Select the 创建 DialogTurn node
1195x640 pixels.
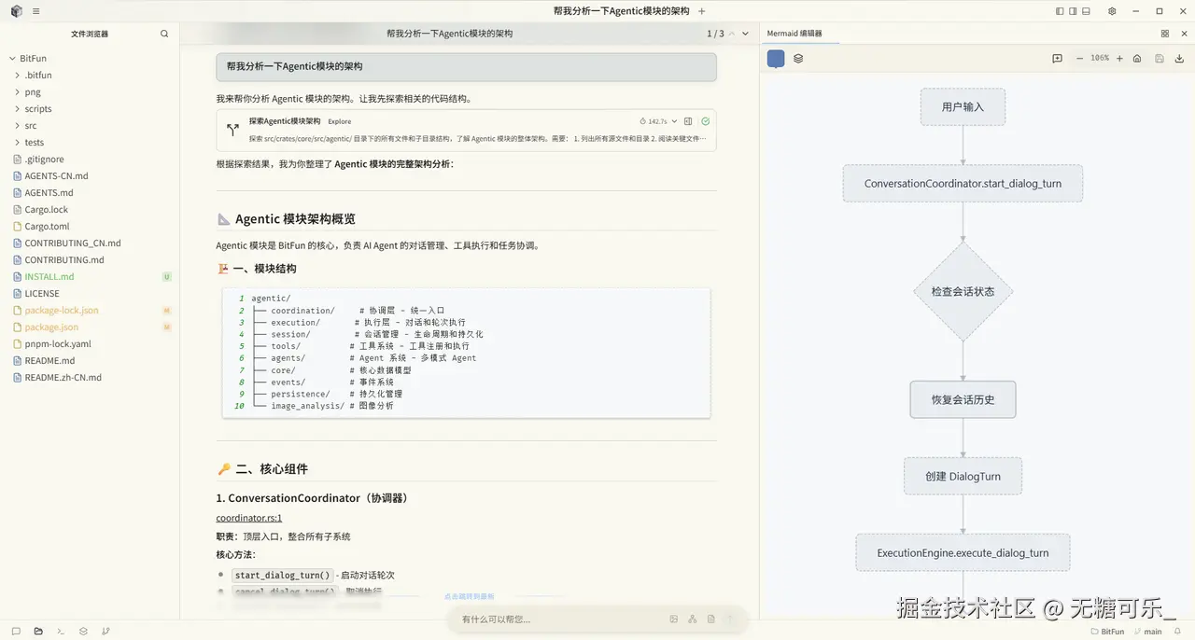[x=963, y=476]
